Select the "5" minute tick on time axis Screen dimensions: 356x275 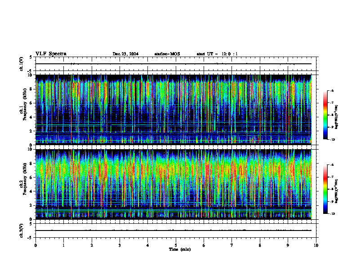[176, 245]
